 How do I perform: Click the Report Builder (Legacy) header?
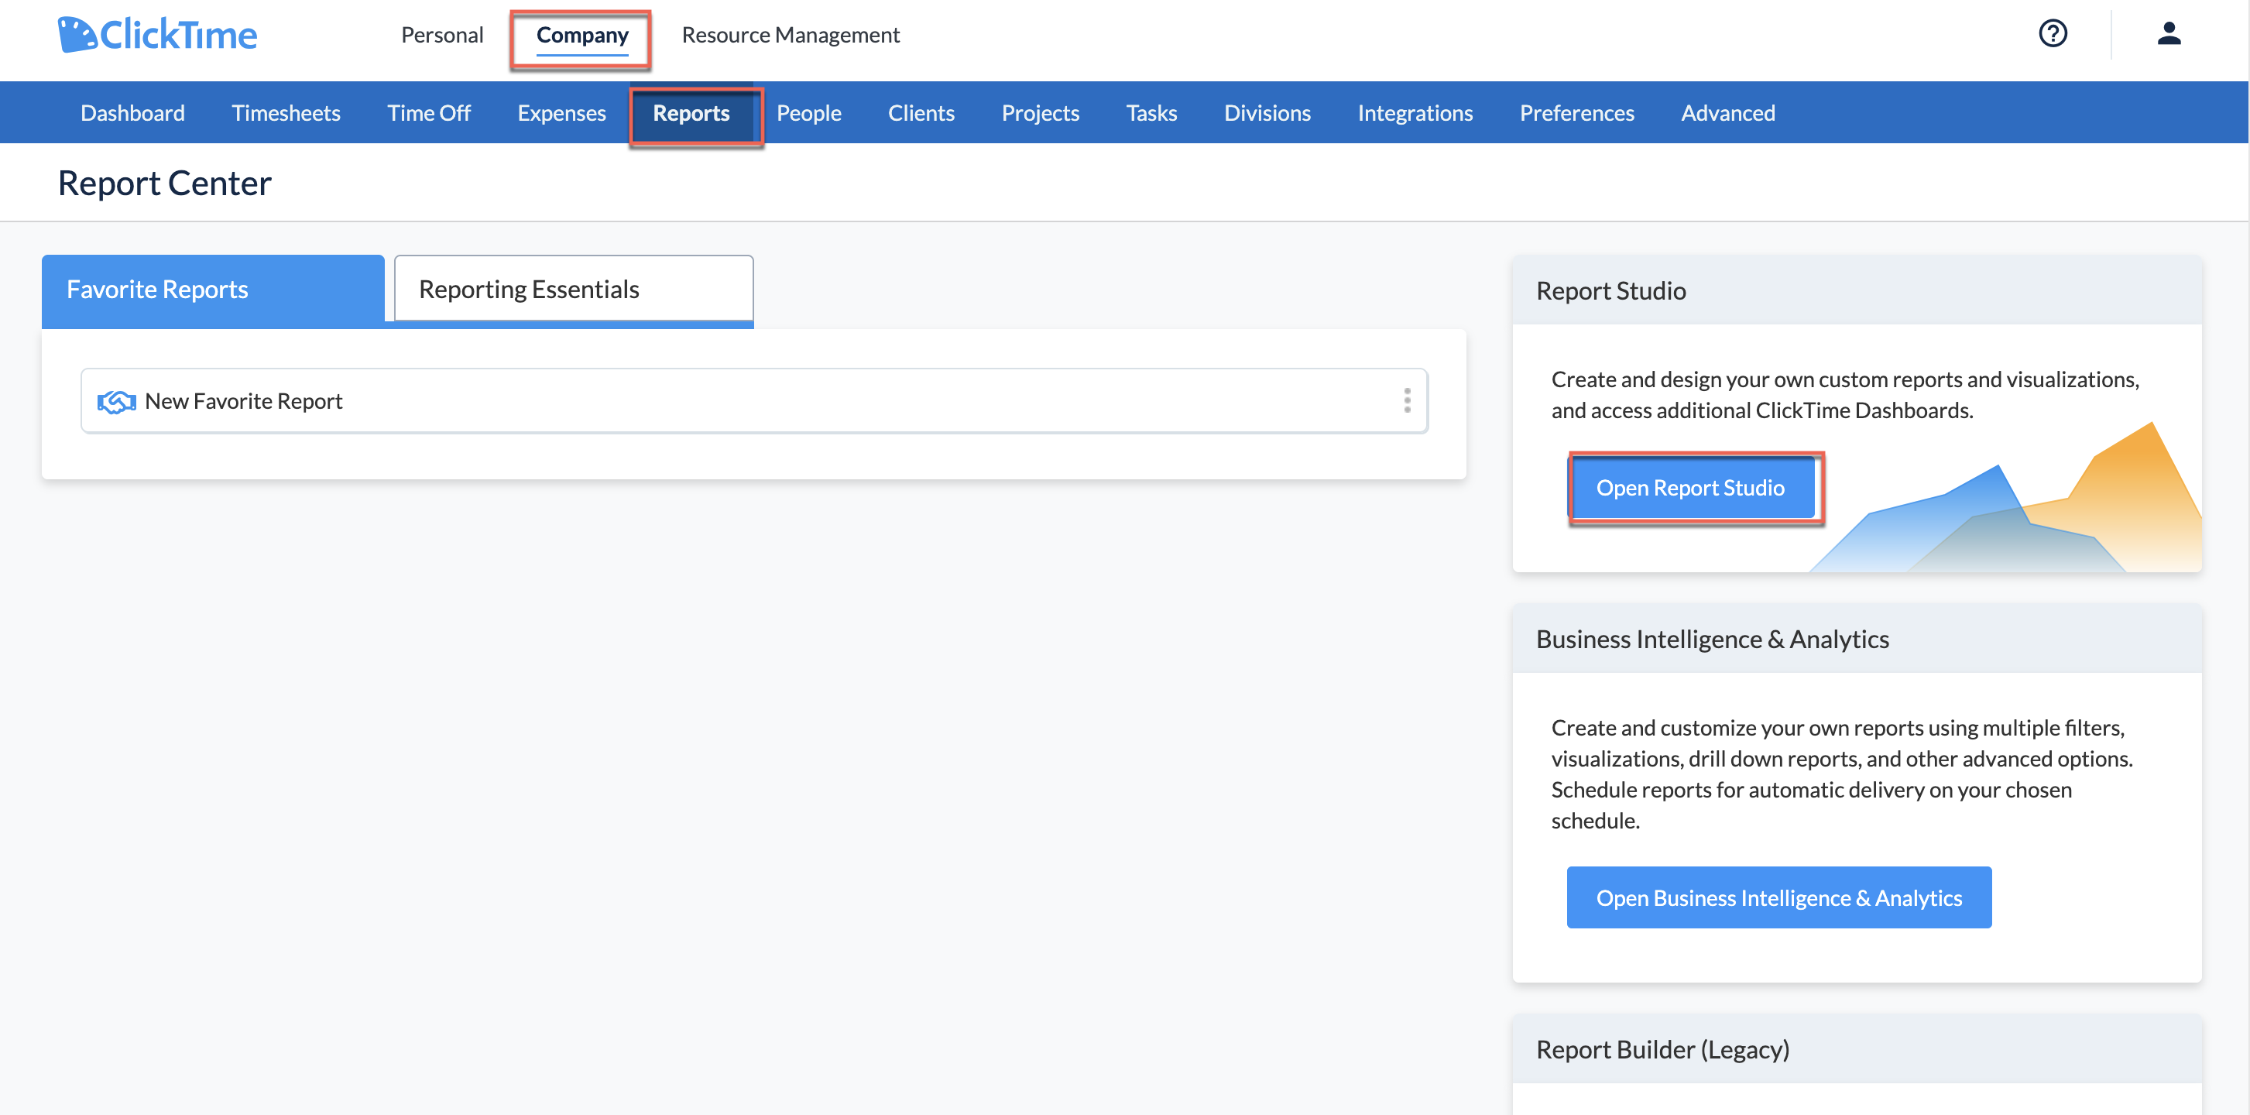pyautogui.click(x=1857, y=1048)
